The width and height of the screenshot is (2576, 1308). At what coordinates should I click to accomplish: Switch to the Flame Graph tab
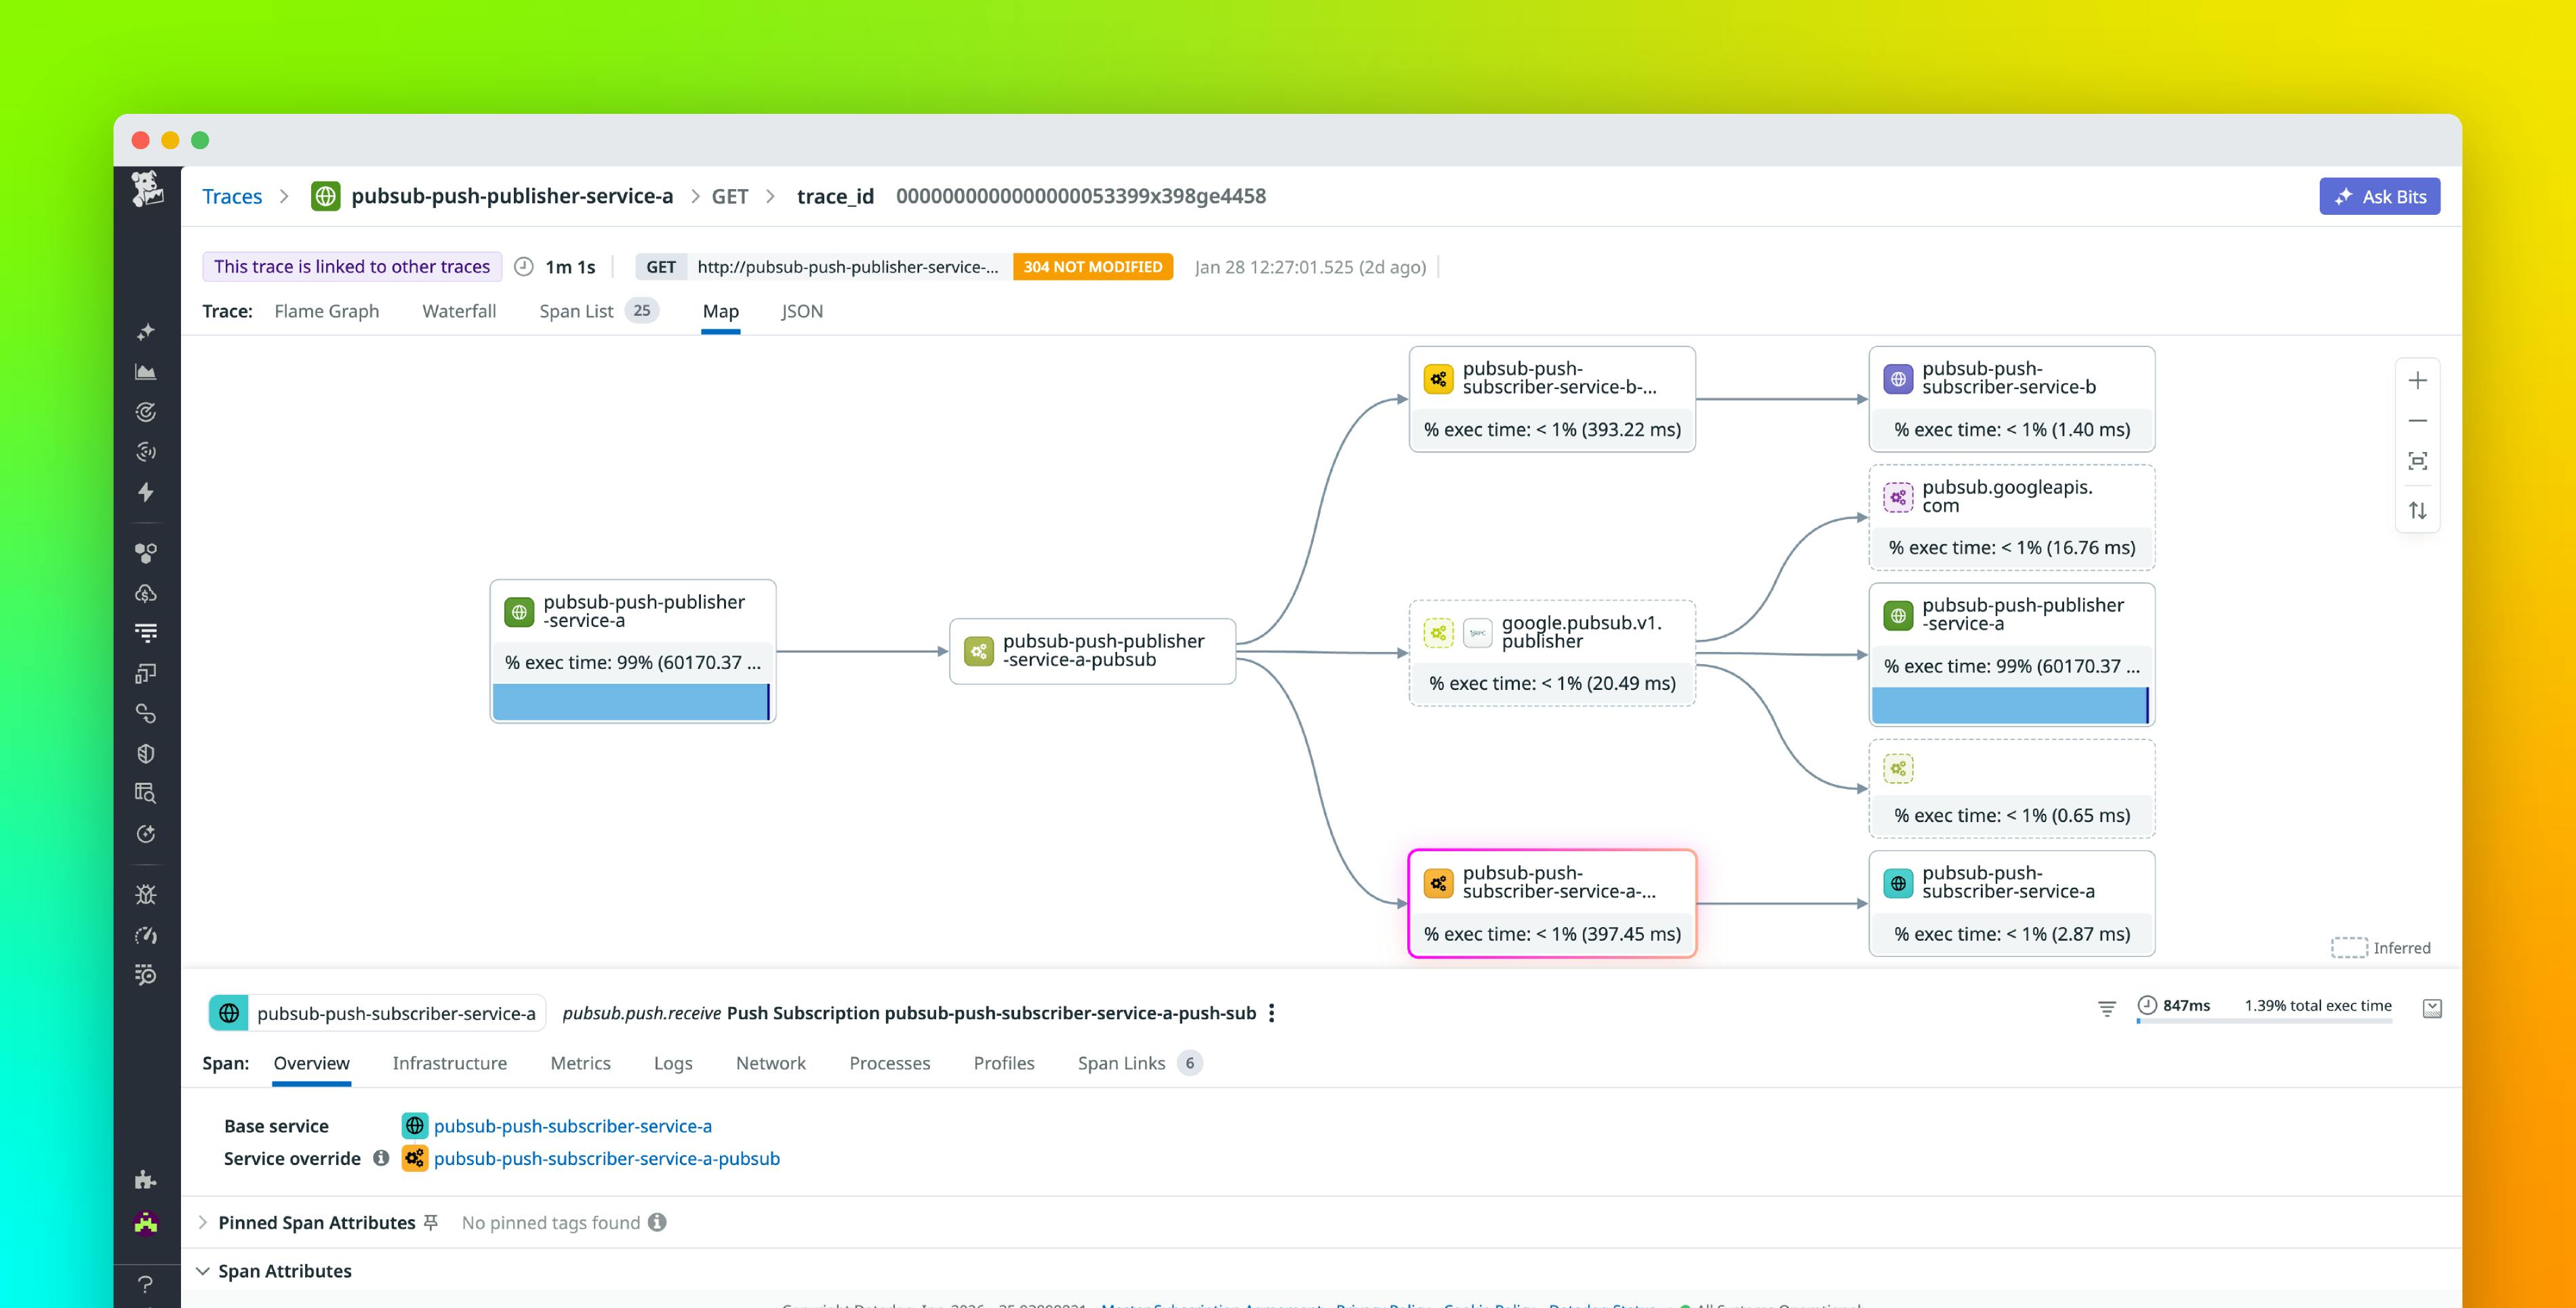pyautogui.click(x=327, y=311)
